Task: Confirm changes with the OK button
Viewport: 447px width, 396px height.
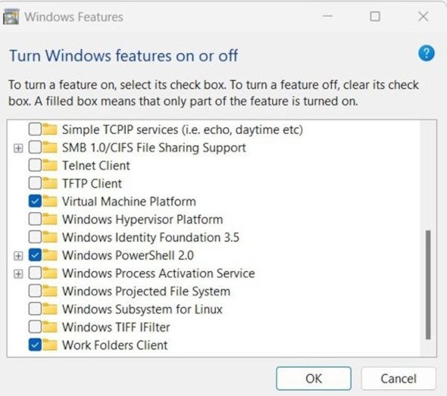Action: pos(314,379)
